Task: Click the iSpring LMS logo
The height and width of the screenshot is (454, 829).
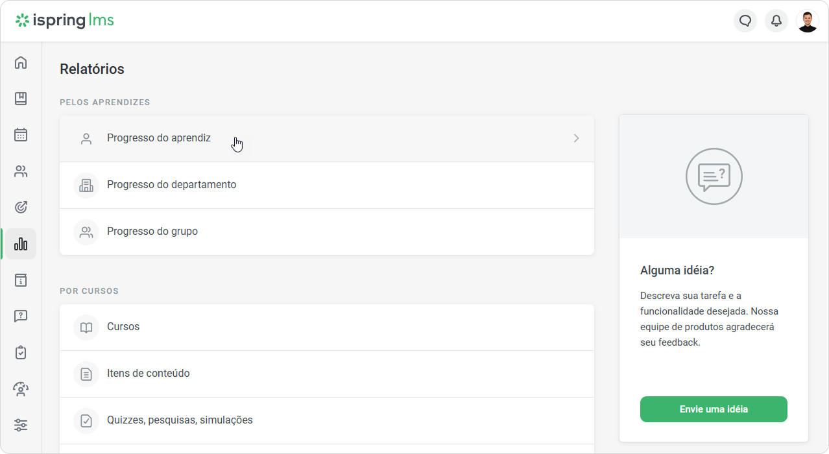Action: (65, 21)
